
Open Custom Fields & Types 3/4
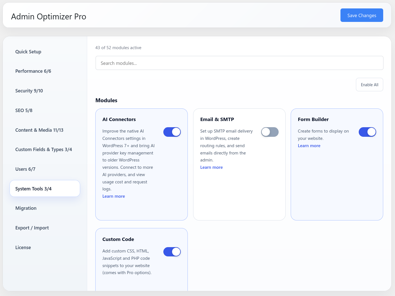pos(45,149)
